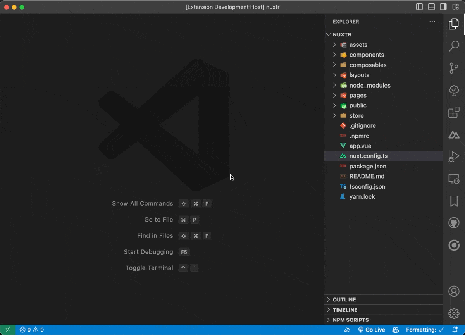This screenshot has width=465, height=335.
Task: Open the Extensions view icon
Action: pyautogui.click(x=454, y=113)
